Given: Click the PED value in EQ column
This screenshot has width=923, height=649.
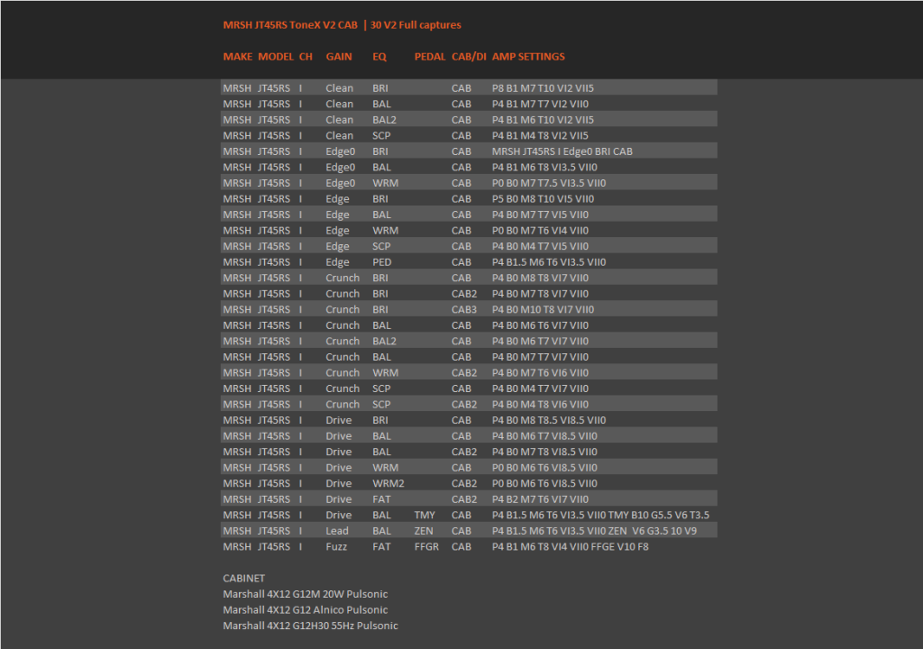Looking at the screenshot, I should point(382,262).
